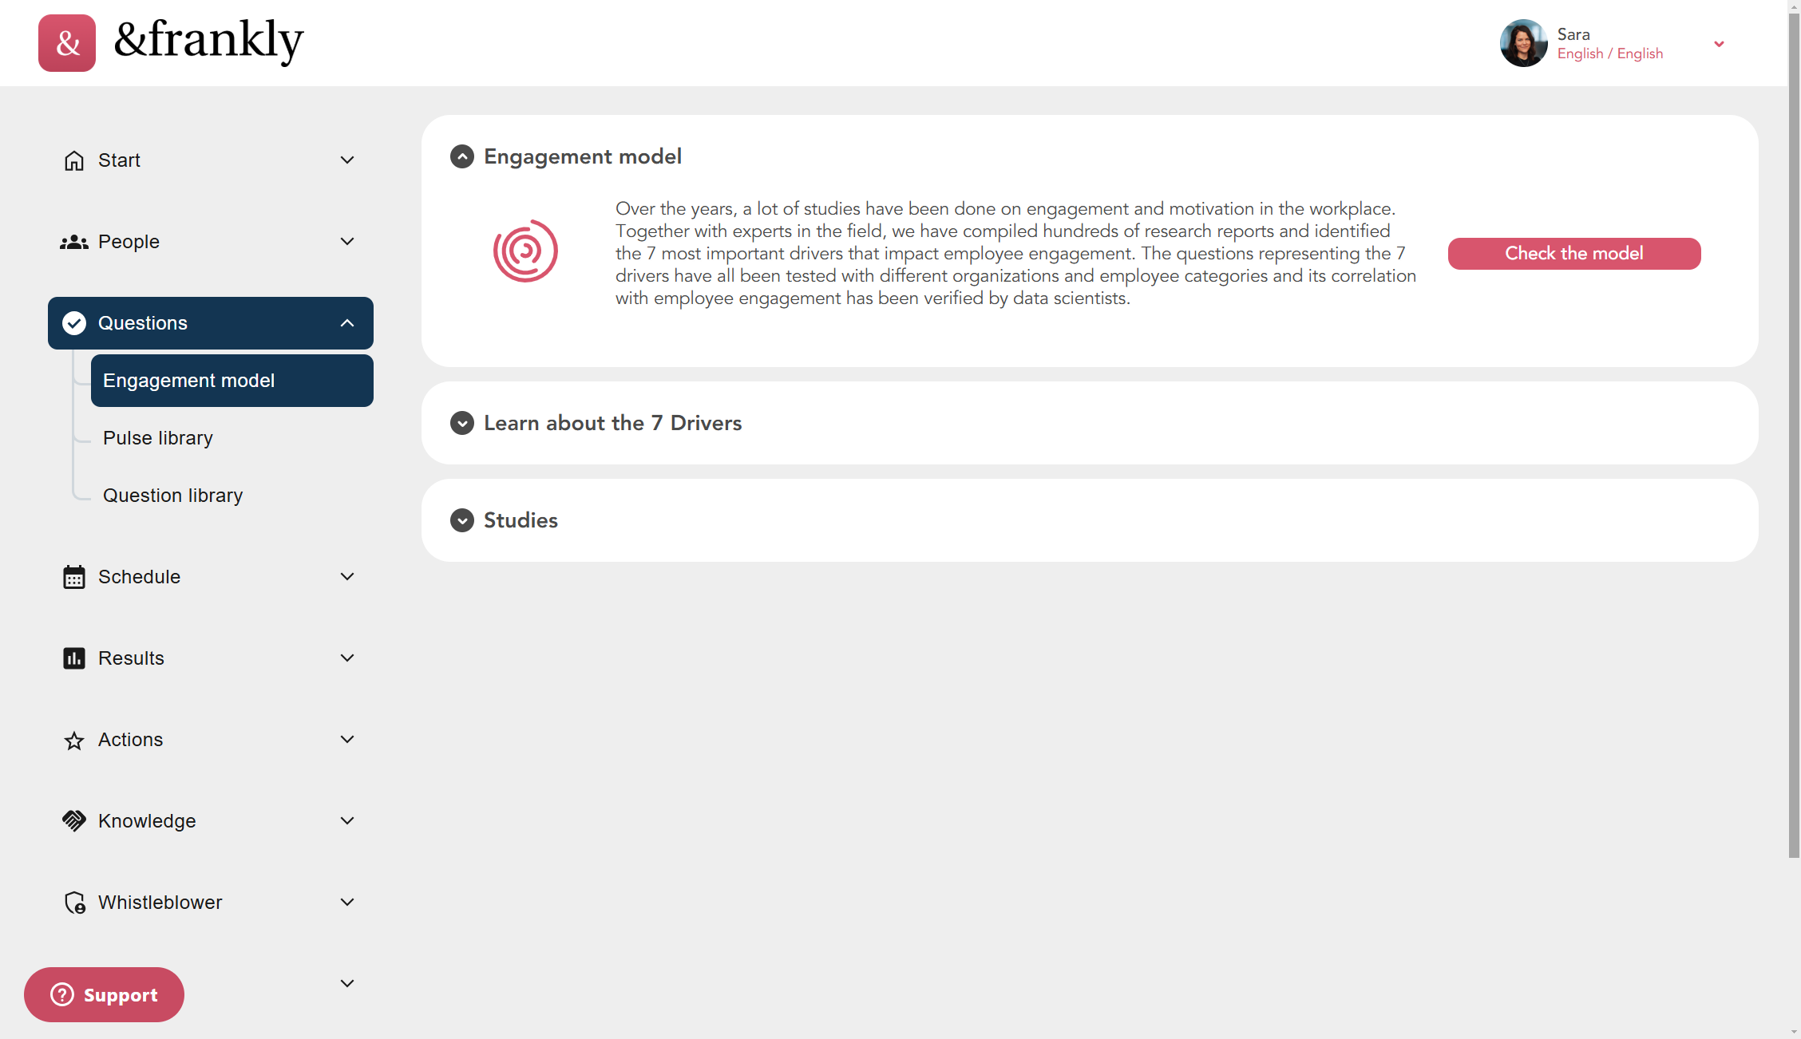
Task: Click the Results bar chart icon
Action: [x=74, y=658]
